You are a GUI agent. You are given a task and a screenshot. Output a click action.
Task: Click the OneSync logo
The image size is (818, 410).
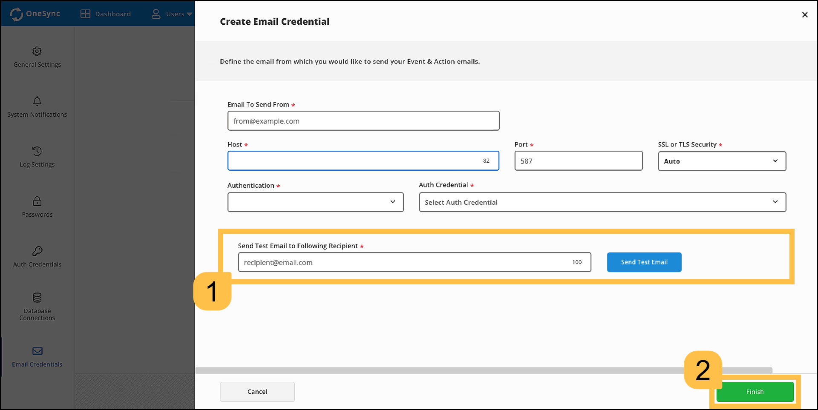coord(17,14)
